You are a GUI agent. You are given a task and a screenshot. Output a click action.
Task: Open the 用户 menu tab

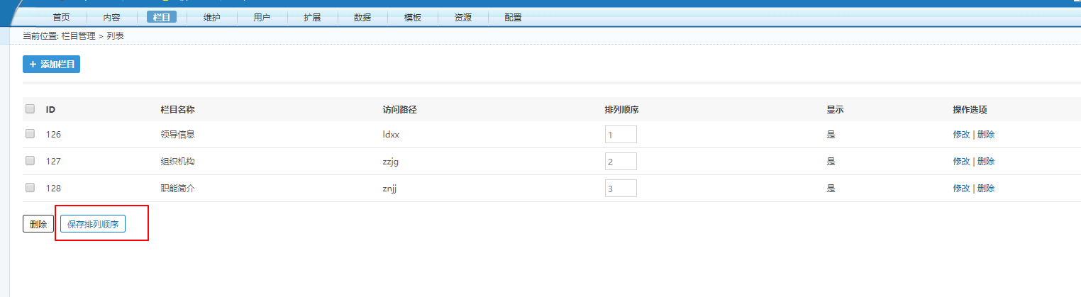tap(262, 18)
